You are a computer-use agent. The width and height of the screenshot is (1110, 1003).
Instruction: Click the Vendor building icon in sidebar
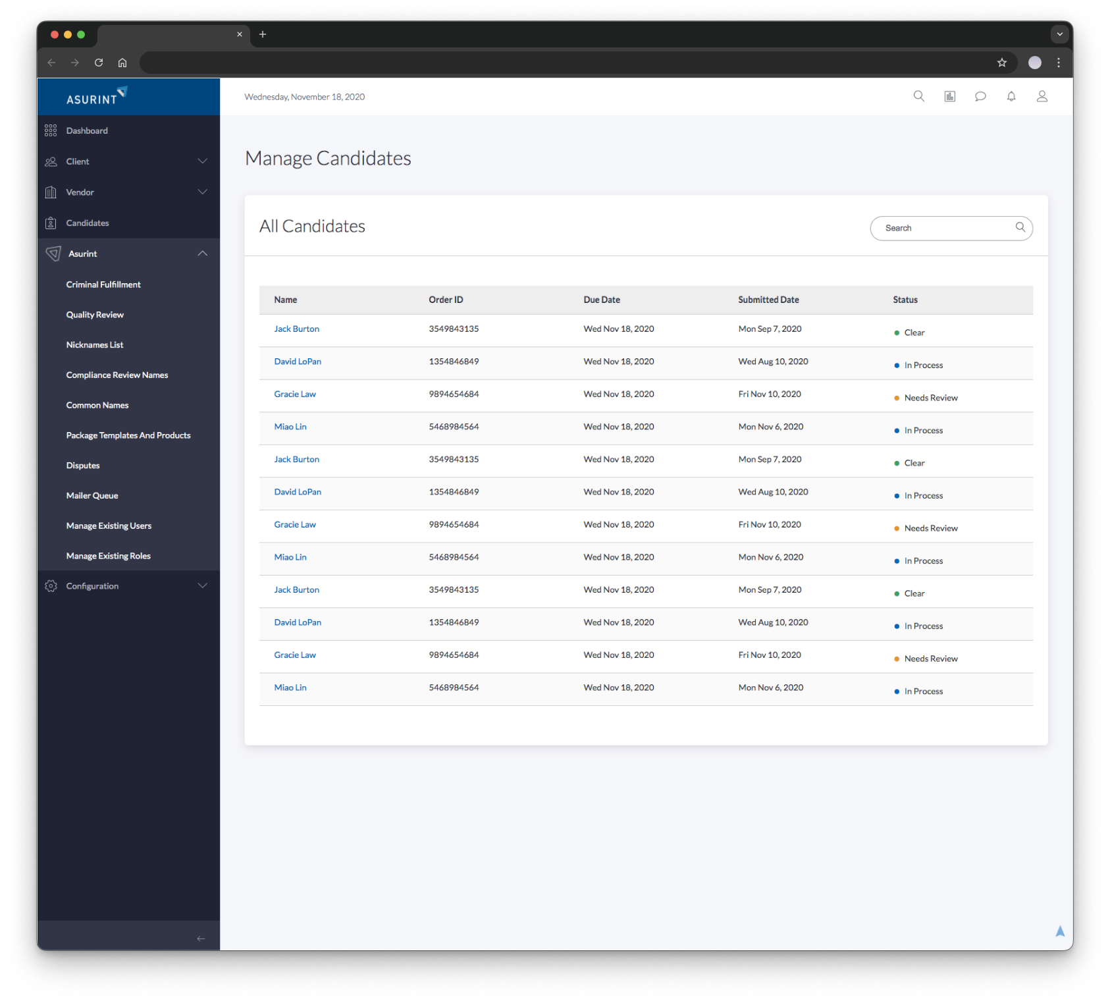[x=51, y=192]
